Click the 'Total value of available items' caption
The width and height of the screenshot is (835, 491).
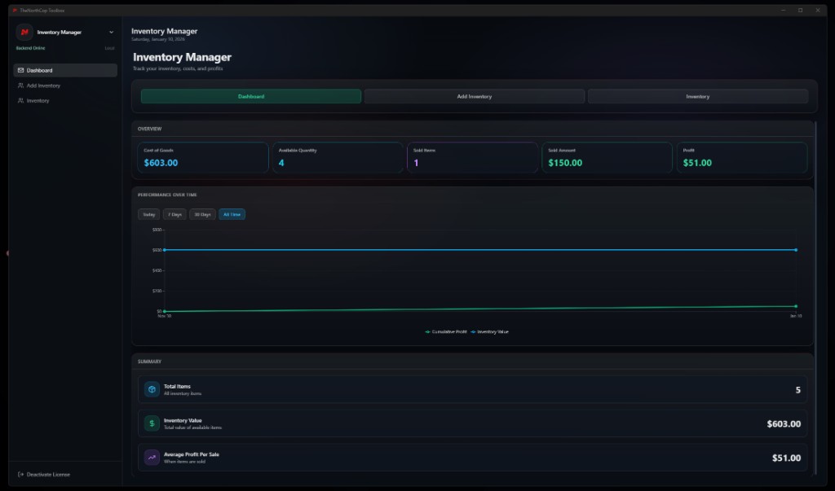[192, 427]
